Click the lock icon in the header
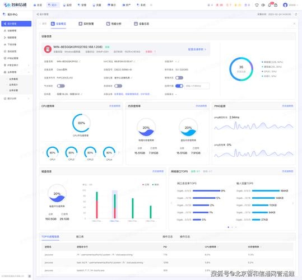This screenshot has width=302, height=280. coord(276,5)
